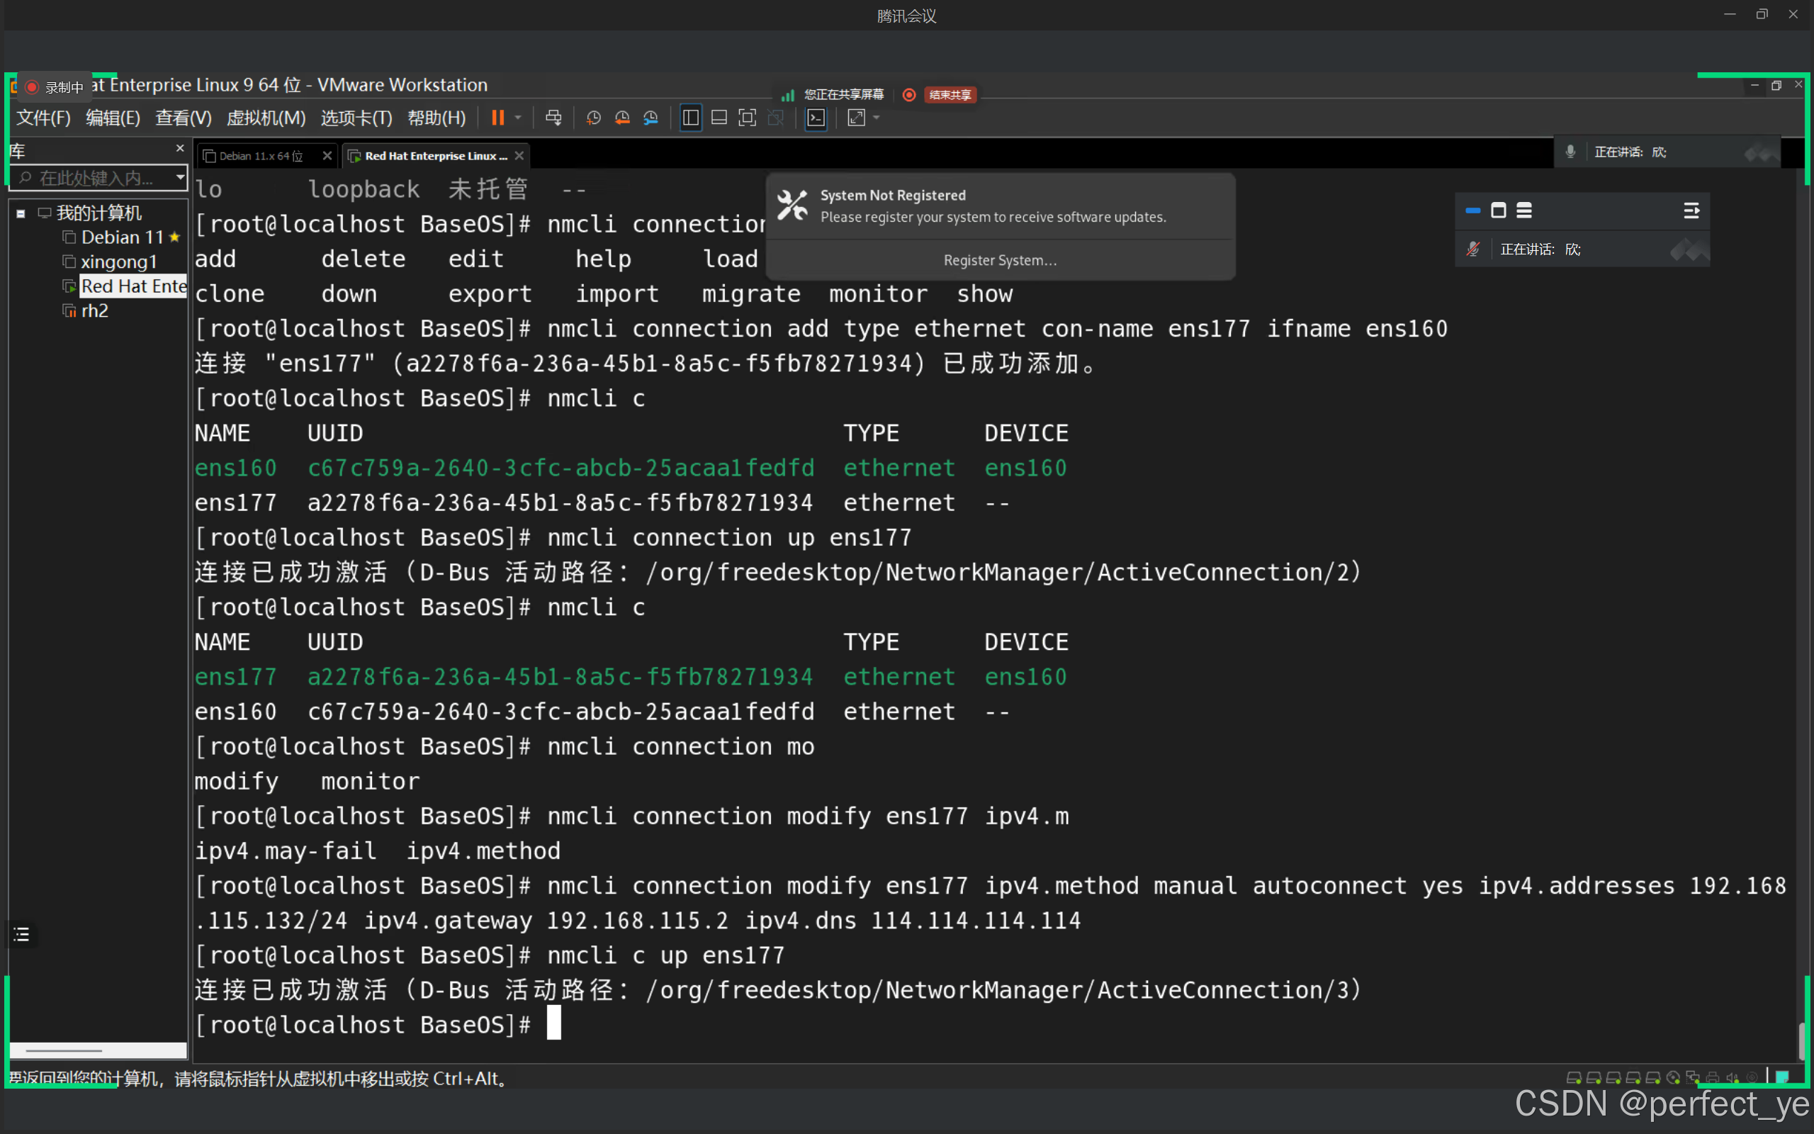Open dropdown arrow next to pause button

click(518, 118)
